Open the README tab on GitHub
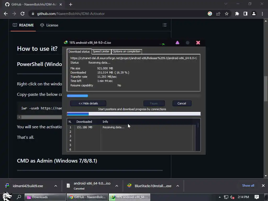The height and width of the screenshot is (201, 268). point(23,25)
